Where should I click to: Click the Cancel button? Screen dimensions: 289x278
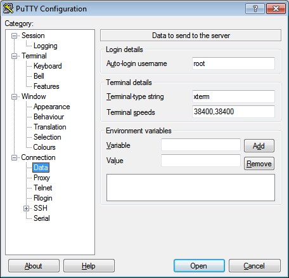255,266
